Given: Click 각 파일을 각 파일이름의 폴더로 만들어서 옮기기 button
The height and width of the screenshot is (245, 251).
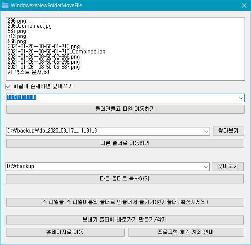Looking at the screenshot, I should 125,202.
